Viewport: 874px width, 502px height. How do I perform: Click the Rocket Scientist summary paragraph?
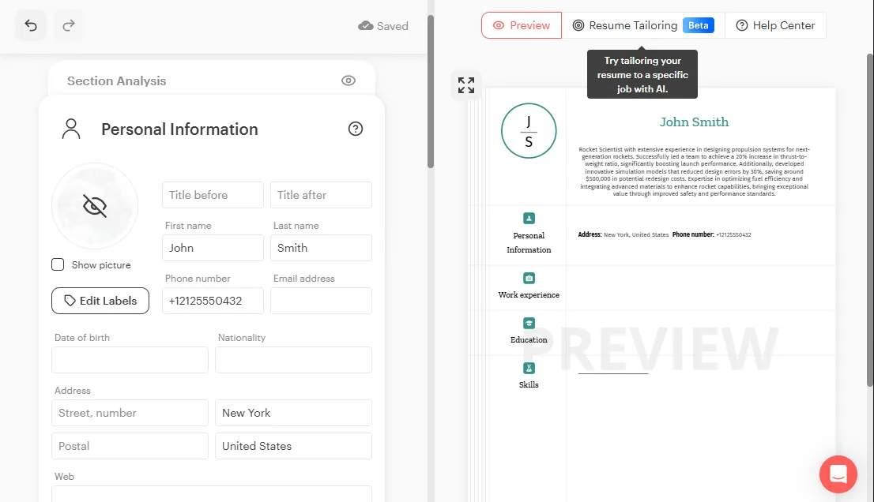694,171
